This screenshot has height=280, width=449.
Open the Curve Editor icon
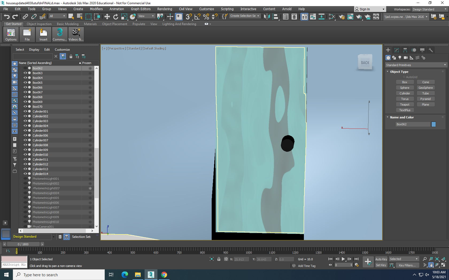(313, 17)
